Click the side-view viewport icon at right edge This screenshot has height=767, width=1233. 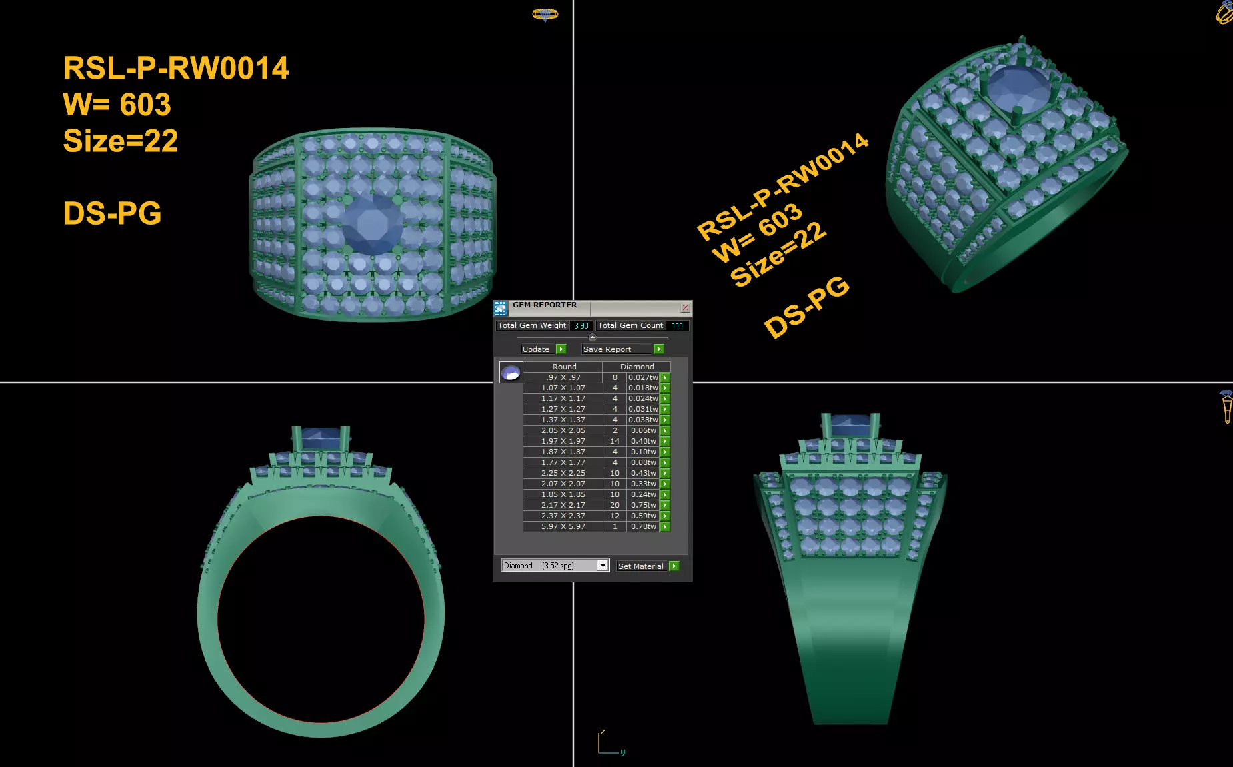click(x=1226, y=407)
